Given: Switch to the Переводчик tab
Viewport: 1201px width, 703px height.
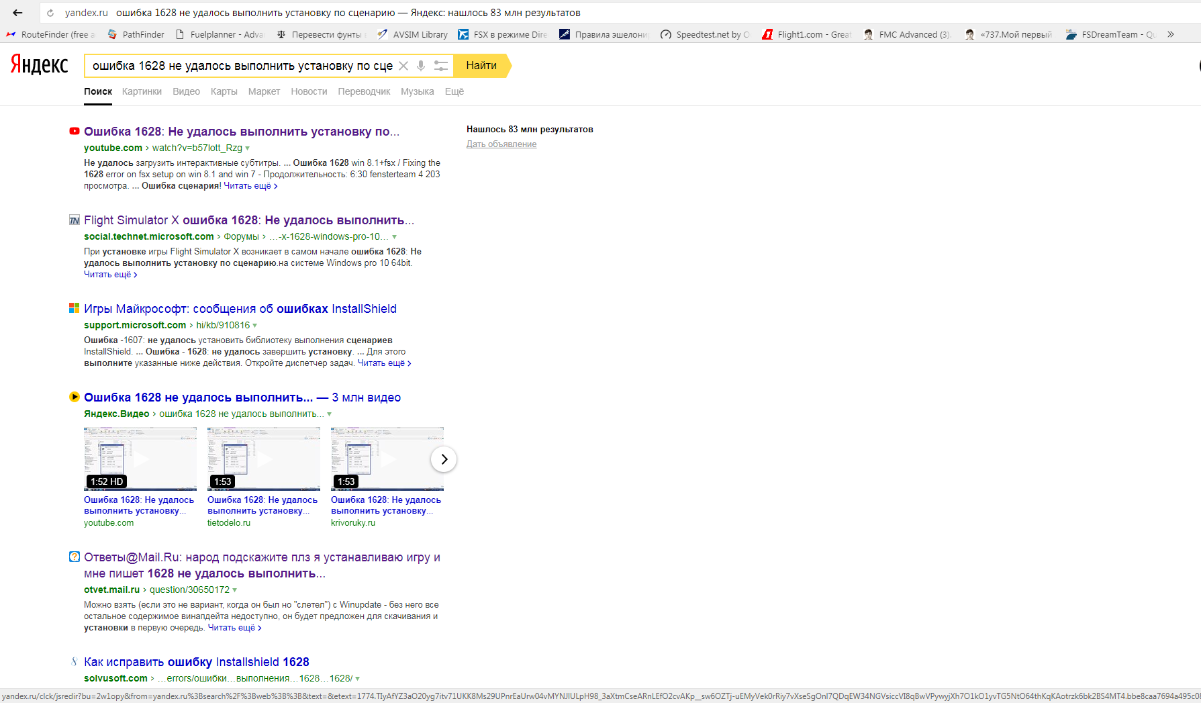Looking at the screenshot, I should coord(364,91).
